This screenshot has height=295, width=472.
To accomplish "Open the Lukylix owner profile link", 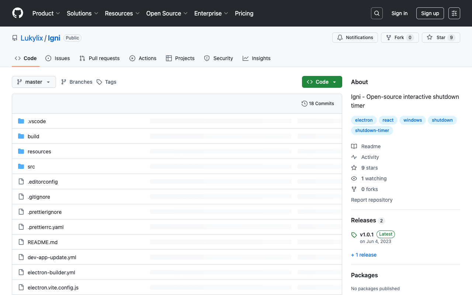I will pos(32,38).
